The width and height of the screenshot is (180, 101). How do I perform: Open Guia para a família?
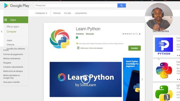tap(11, 82)
